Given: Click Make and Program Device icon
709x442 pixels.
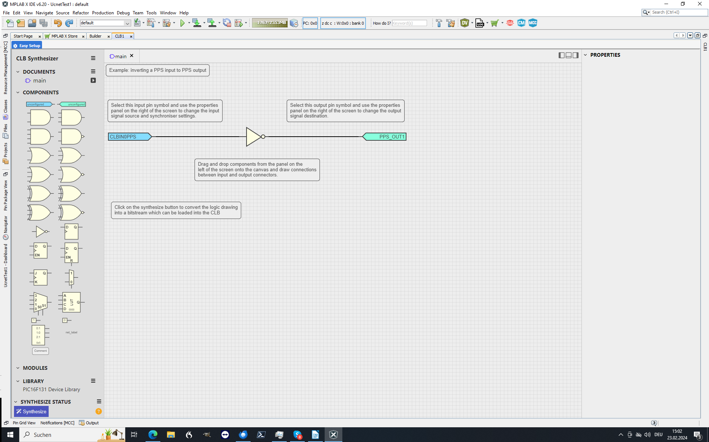Looking at the screenshot, I should pyautogui.click(x=197, y=23).
